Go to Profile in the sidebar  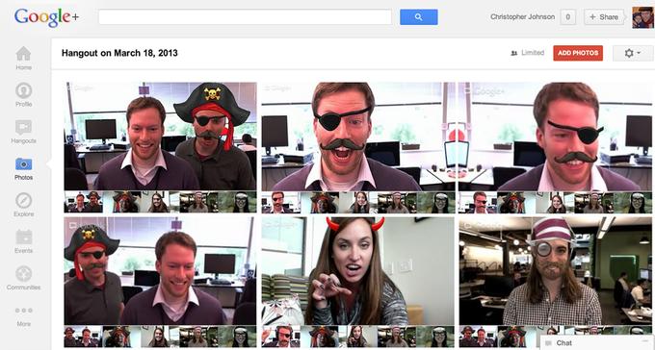pyautogui.click(x=23, y=90)
